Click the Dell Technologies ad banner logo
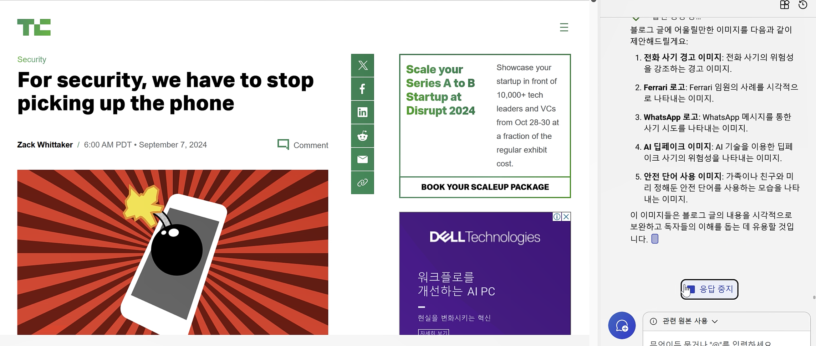This screenshot has height=346, width=816. coord(485,237)
